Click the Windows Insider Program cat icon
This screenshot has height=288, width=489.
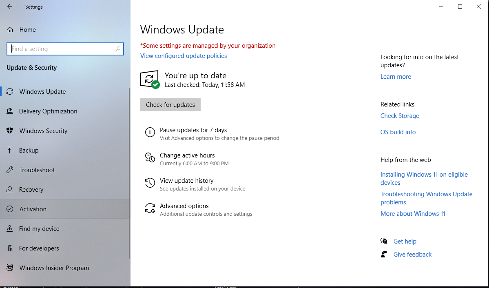[x=10, y=268]
